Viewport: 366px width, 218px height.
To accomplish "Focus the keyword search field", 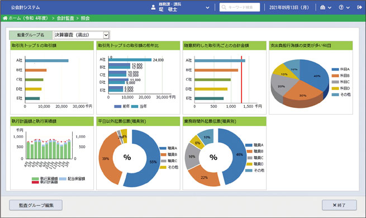I will 240,7.
